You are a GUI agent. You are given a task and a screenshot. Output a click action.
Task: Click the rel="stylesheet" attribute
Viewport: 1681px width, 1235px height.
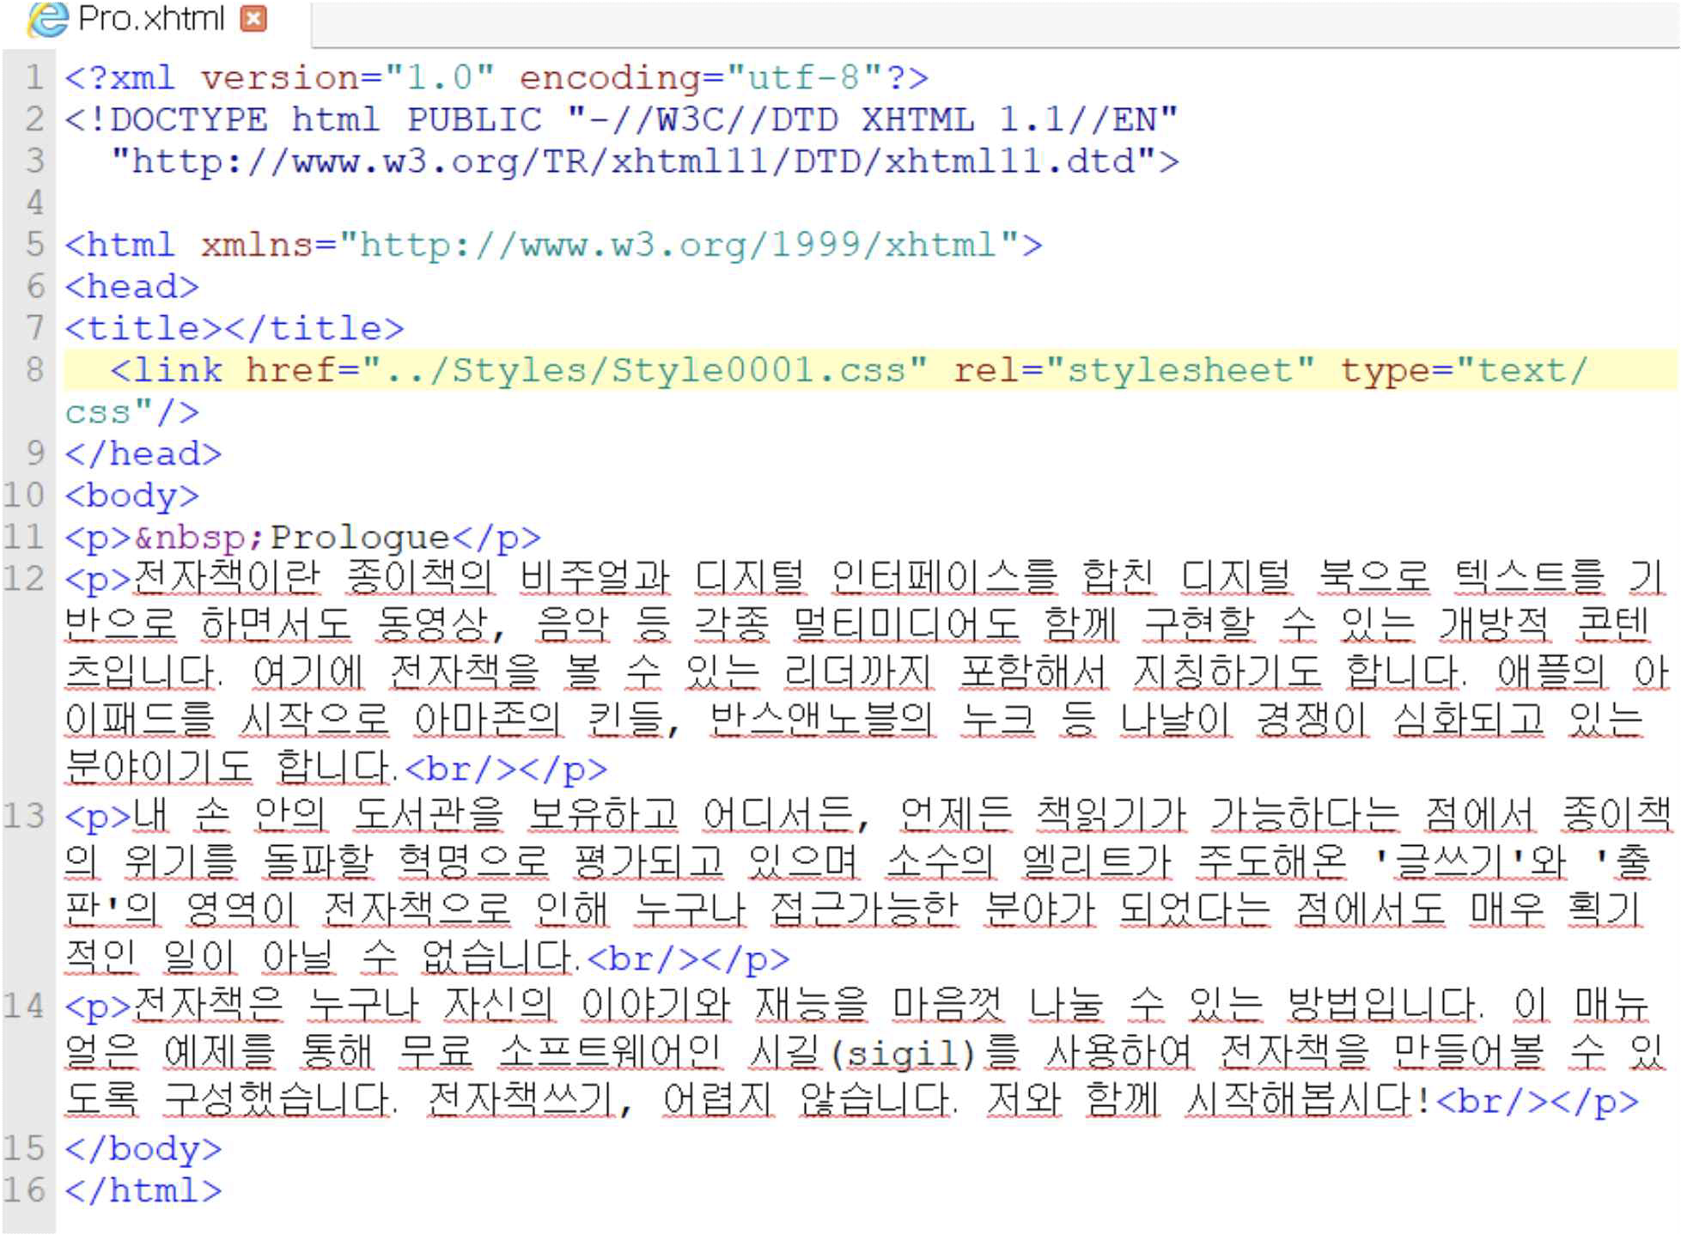[1134, 370]
